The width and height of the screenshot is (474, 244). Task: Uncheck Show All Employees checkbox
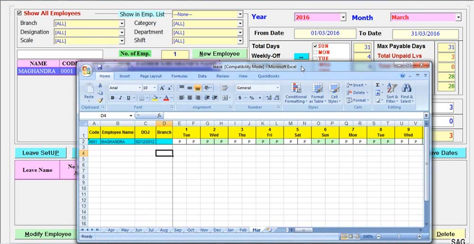(x=19, y=14)
